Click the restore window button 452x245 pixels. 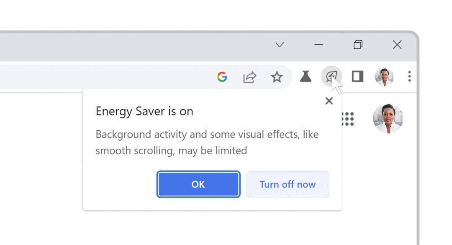(x=357, y=44)
